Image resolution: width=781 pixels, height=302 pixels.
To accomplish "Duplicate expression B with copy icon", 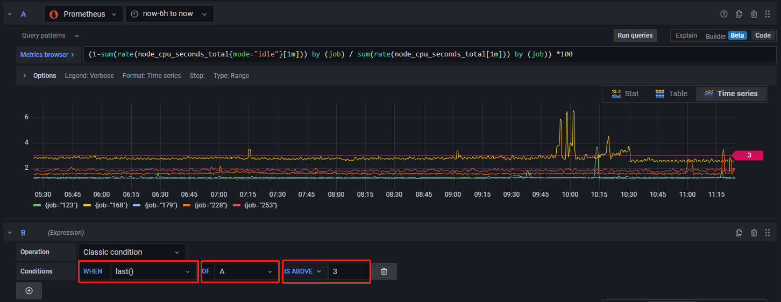I will (x=739, y=233).
